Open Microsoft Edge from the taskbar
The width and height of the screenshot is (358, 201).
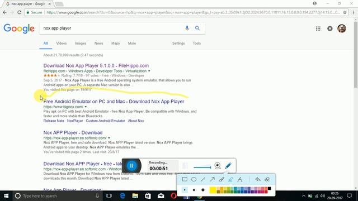(123, 196)
